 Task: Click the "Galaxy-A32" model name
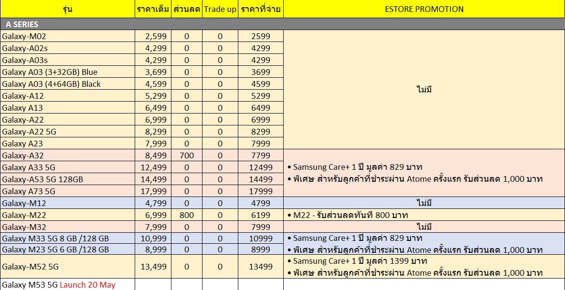[23, 155]
